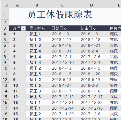121x120 pixels.
Task: Click the 结束日期 header cell
Action: click(x=92, y=28)
